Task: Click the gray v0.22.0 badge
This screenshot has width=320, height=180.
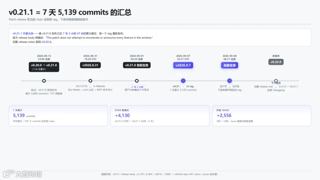Action: point(276,62)
